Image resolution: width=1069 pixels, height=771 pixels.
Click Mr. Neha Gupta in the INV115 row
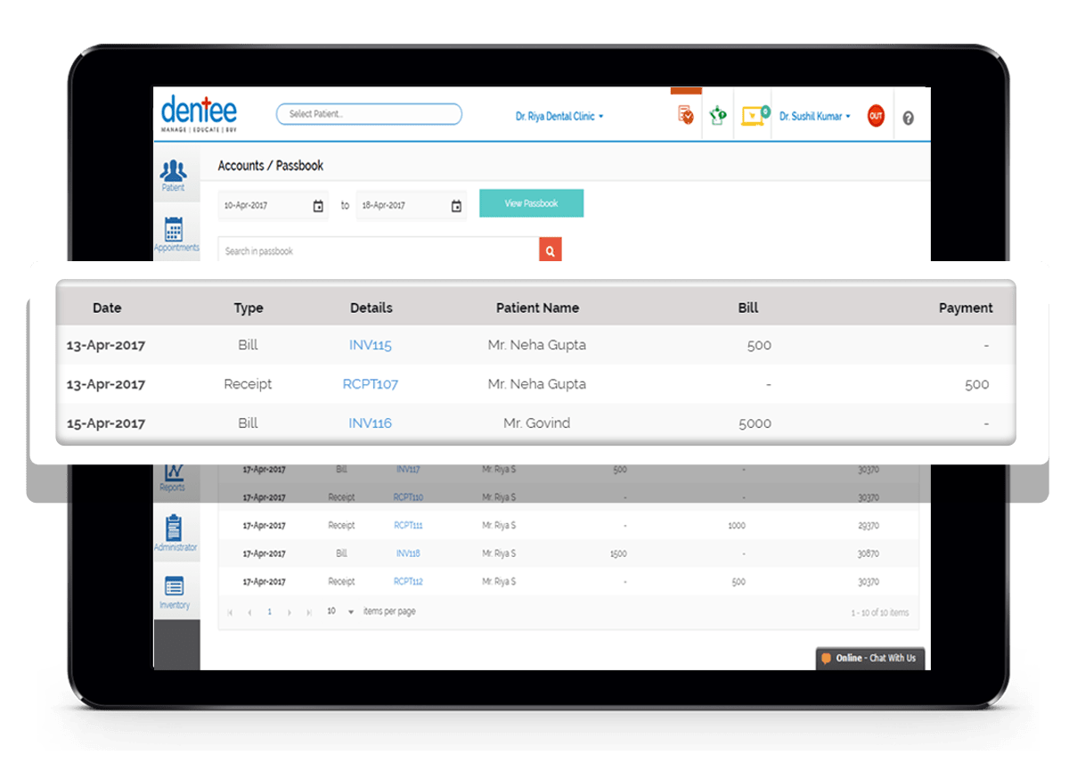(x=537, y=345)
